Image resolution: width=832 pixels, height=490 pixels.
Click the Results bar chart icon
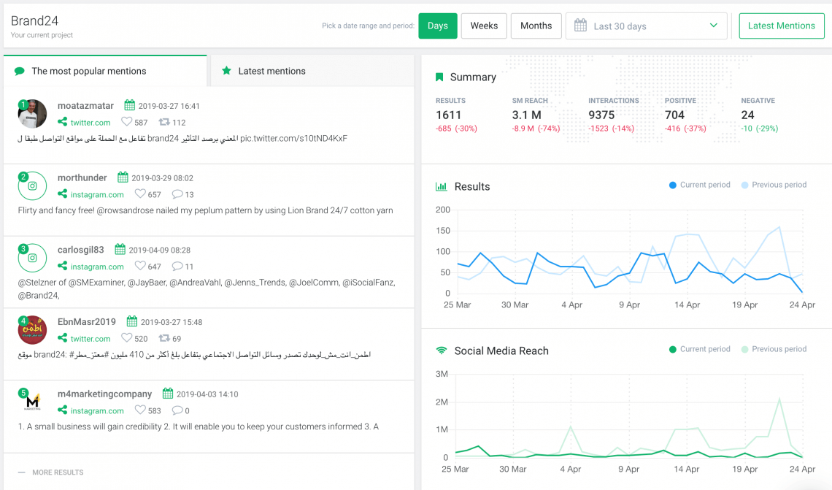pyautogui.click(x=442, y=186)
